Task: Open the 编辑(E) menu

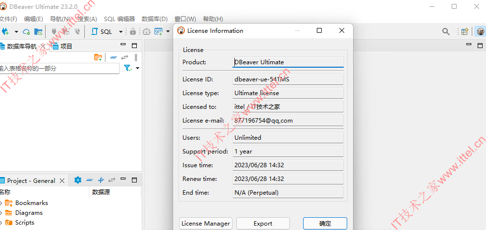Action: (x=33, y=19)
